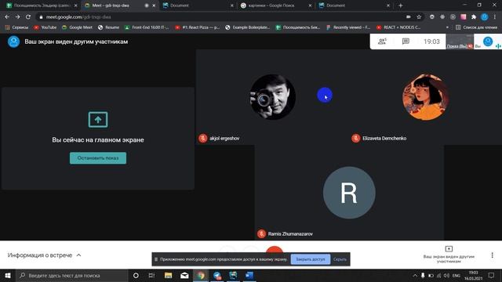Open the participants list icon
The width and height of the screenshot is (502, 282).
(382, 42)
